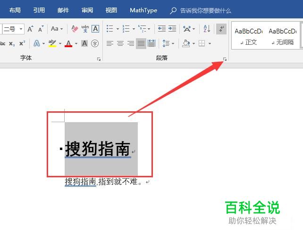Apply multilevel list
The image size is (303, 241).
click(x=142, y=29)
